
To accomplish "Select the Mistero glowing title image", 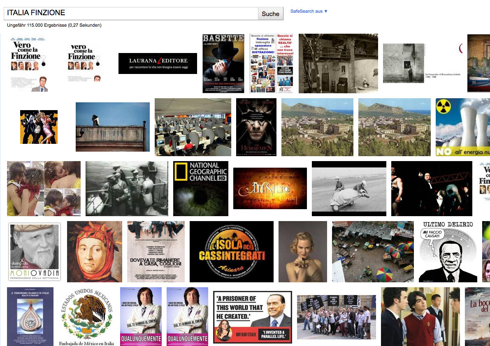I will [270, 189].
